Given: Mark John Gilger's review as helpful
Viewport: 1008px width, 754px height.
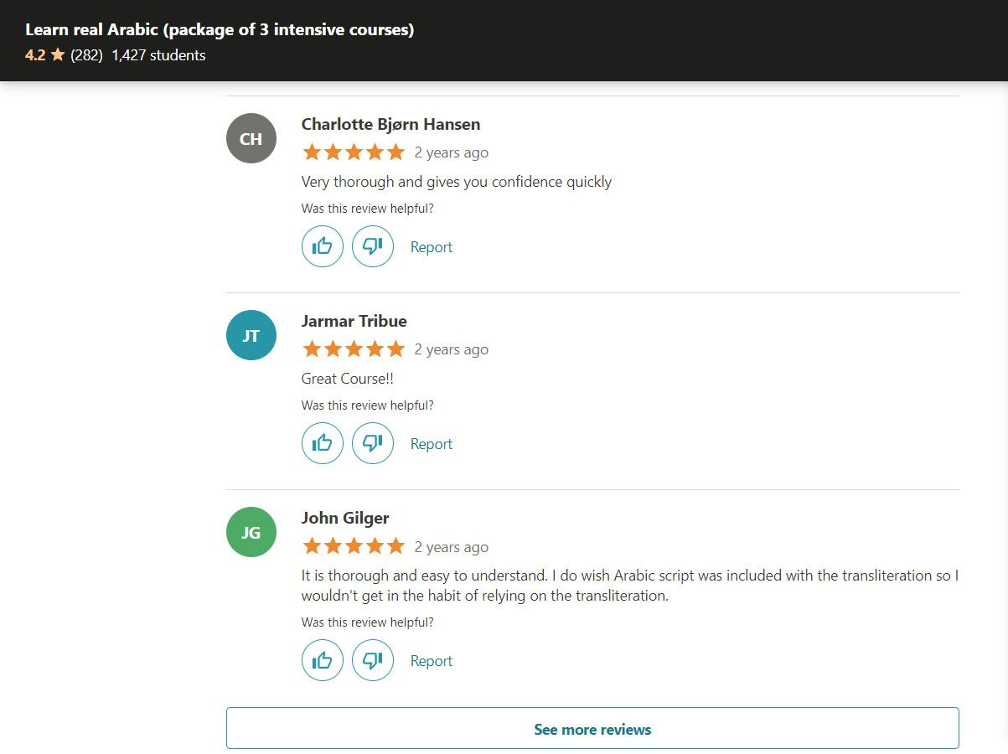Looking at the screenshot, I should tap(323, 660).
